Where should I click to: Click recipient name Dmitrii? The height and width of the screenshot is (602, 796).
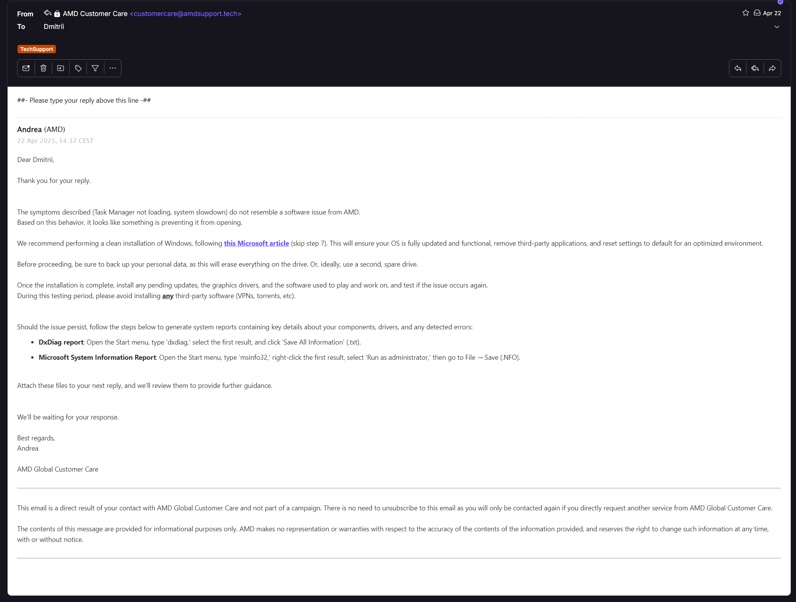coord(54,27)
